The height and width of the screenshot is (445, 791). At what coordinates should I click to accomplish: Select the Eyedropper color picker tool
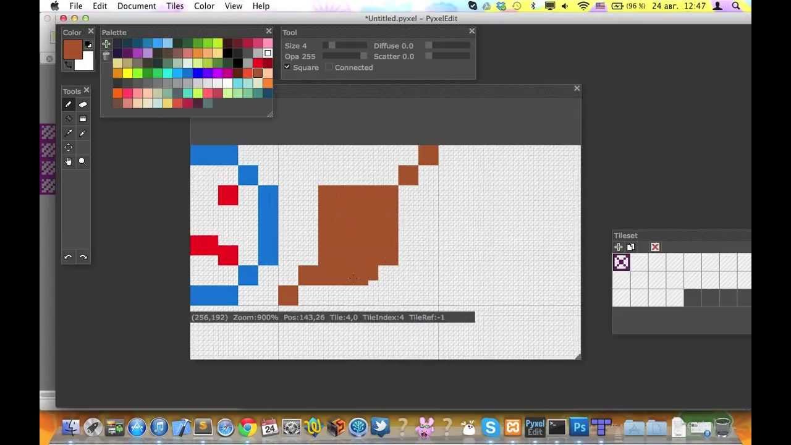(x=69, y=133)
